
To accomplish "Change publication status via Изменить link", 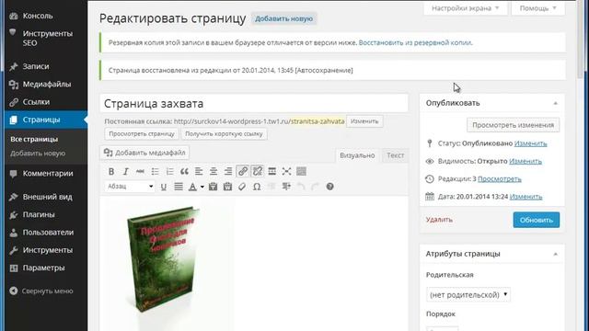I will [530, 143].
